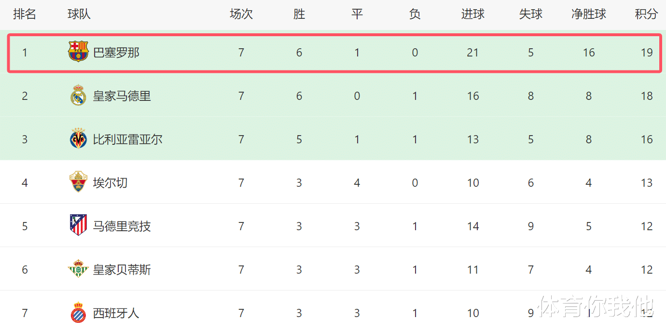
Task: Click the 场次 column header
Action: [241, 14]
